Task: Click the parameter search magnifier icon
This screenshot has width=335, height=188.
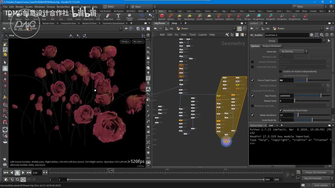Action: click(321, 35)
